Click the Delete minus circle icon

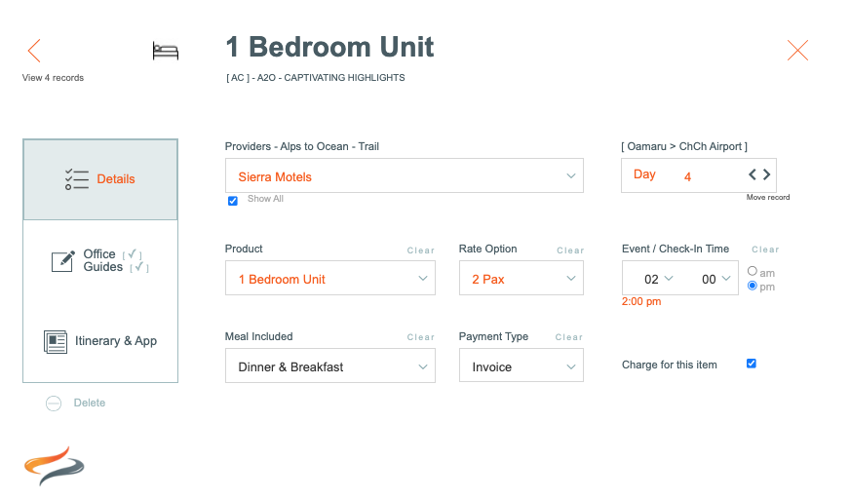tap(54, 404)
